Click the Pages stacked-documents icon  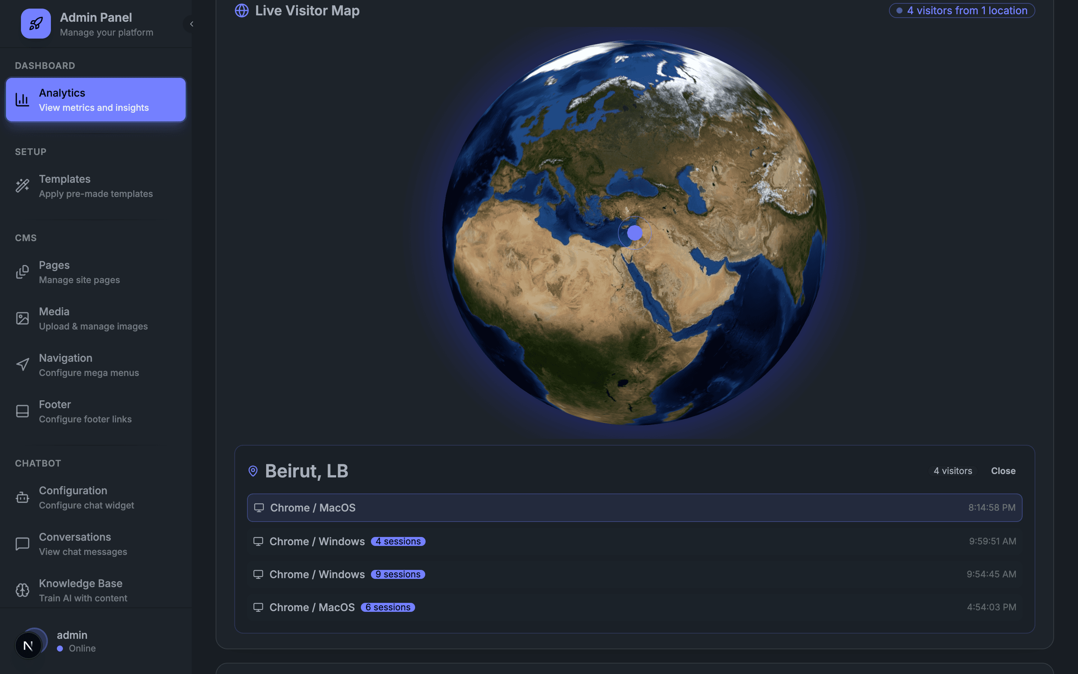coord(22,271)
